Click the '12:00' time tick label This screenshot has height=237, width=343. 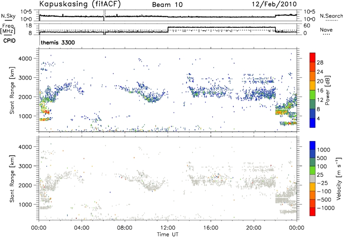[168, 228]
